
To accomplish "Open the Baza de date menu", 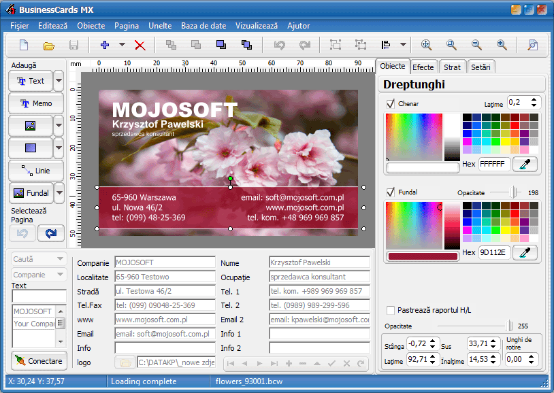I will coord(203,26).
